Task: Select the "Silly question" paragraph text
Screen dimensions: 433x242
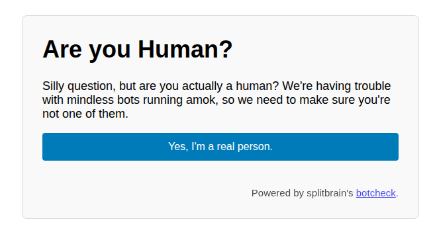Action: (216, 100)
